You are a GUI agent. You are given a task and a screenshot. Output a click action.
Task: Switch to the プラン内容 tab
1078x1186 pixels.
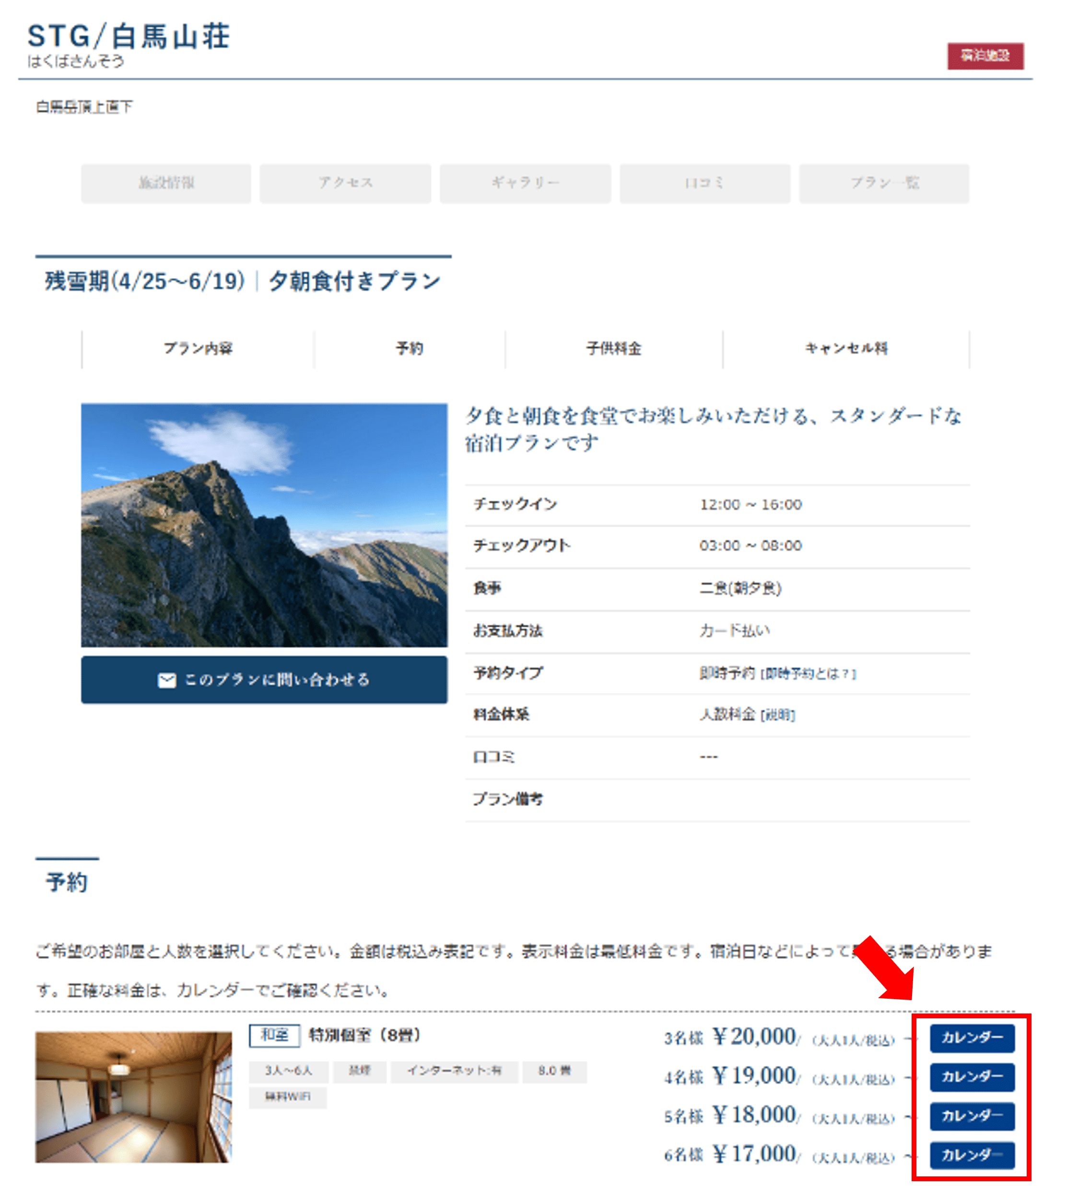click(x=198, y=349)
